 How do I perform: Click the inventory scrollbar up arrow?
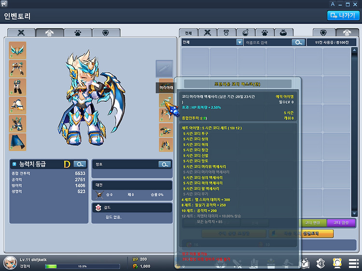(x=354, y=50)
